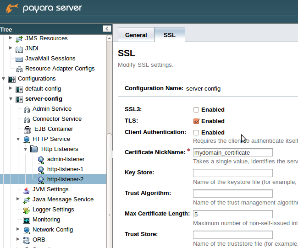Click the Certificate NickName field
298x248 pixels.
(233, 152)
